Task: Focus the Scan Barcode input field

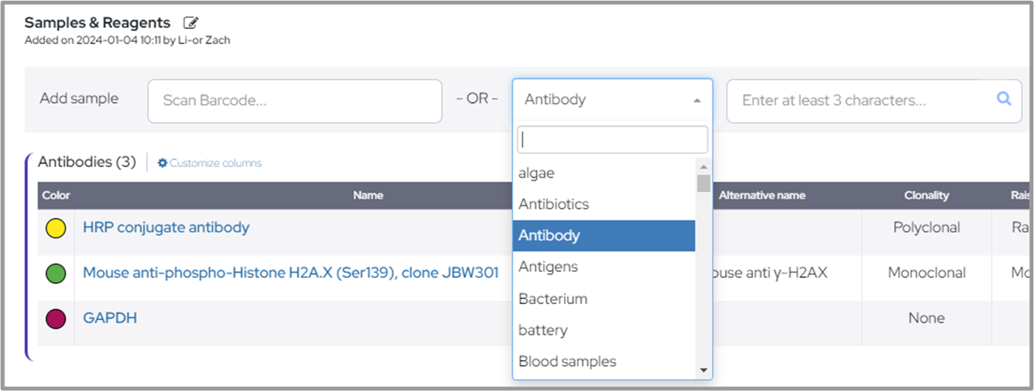Action: point(295,101)
